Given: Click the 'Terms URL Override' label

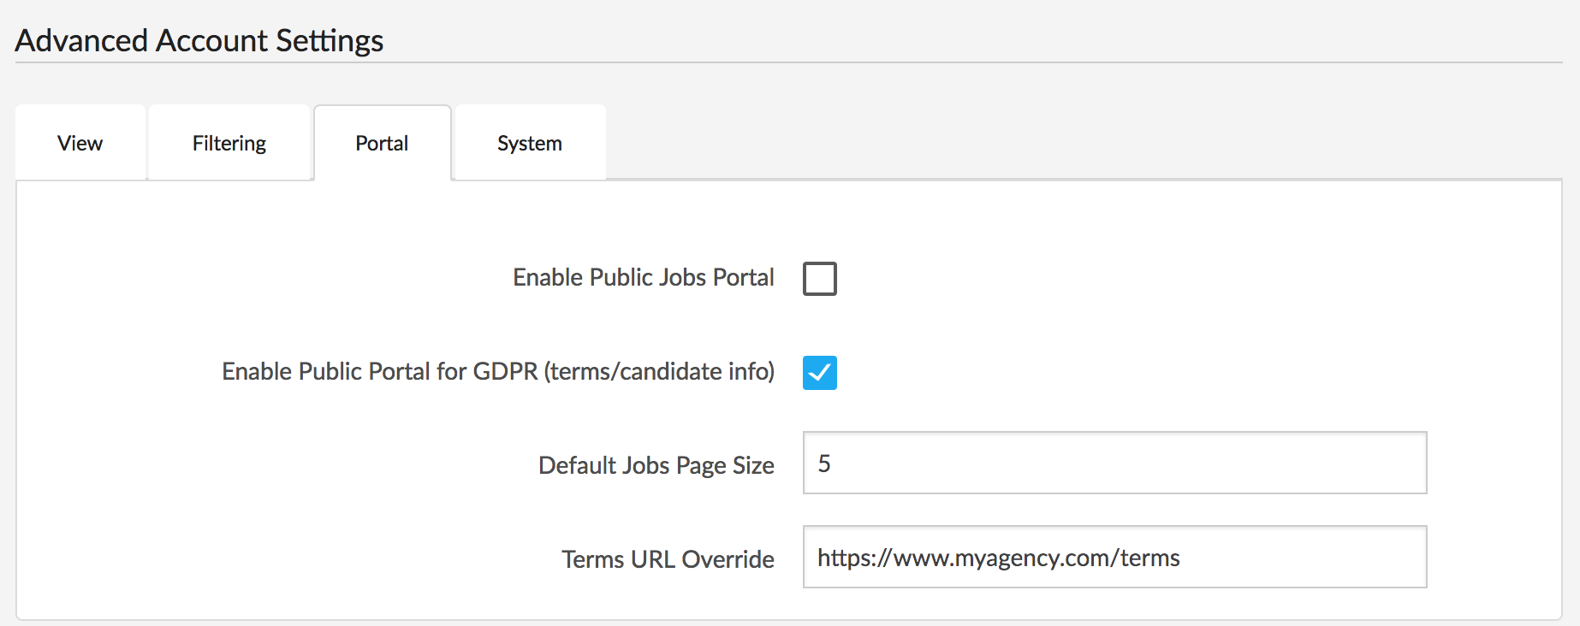Looking at the screenshot, I should pyautogui.click(x=668, y=559).
